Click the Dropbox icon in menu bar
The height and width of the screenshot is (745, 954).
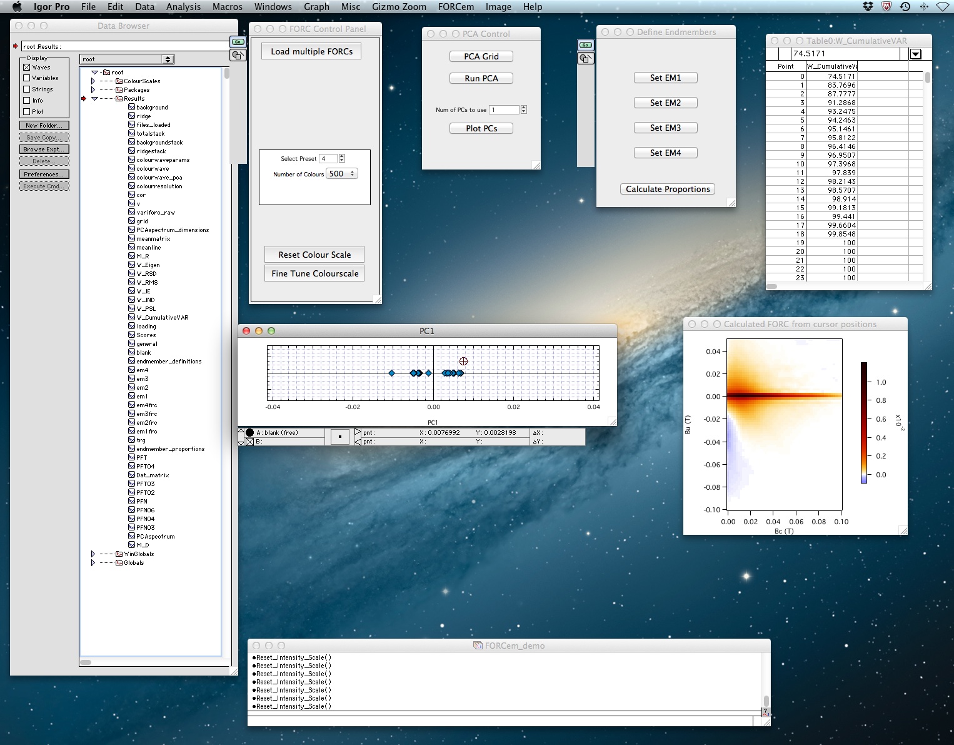coord(868,7)
